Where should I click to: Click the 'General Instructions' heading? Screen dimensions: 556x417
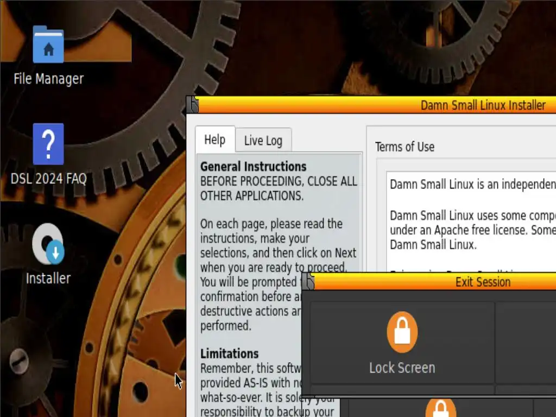click(253, 166)
